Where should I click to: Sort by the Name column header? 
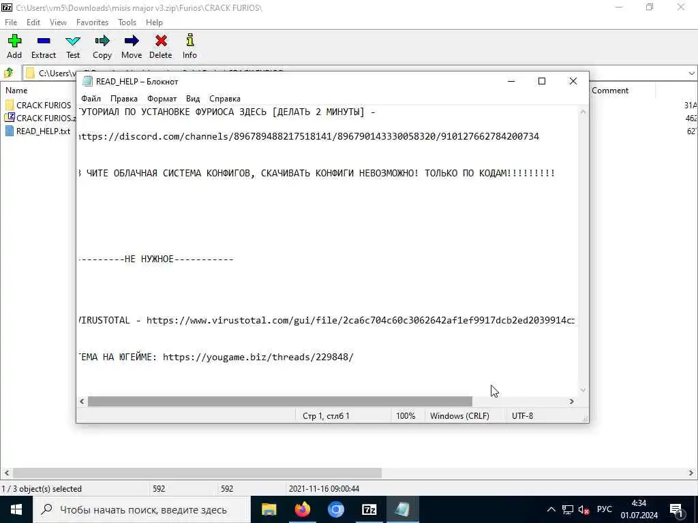point(16,91)
